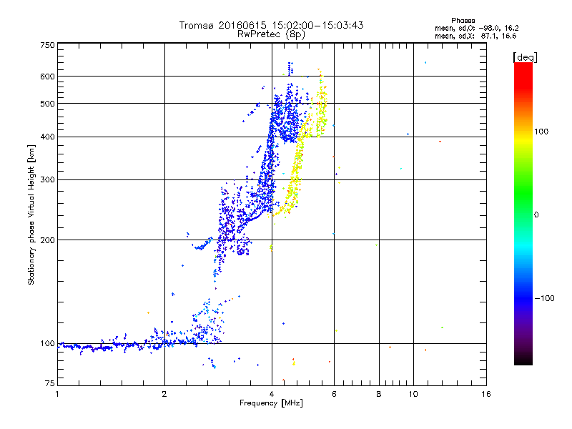Click y-axis tick label '300'
The image size is (572, 429).
(47, 180)
